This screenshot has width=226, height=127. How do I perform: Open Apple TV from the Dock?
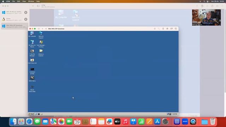(117, 121)
